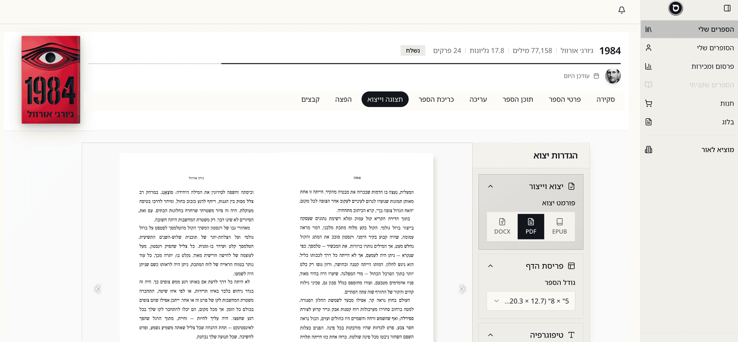Open פרסום ומכירות in the sidebar
The image size is (738, 342).
[x=689, y=66]
